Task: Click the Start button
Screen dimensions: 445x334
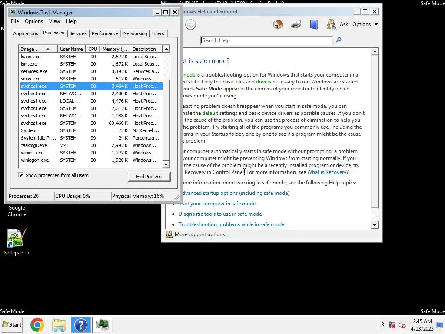Action: pos(12,324)
